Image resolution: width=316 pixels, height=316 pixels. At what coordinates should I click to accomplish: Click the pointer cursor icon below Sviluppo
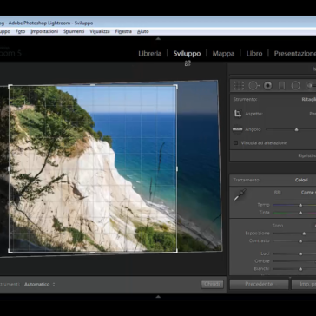[188, 63]
